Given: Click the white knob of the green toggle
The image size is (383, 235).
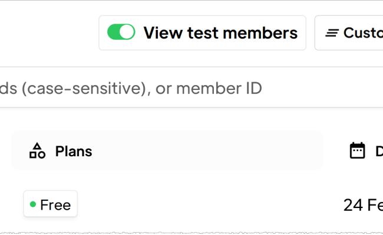Looking at the screenshot, I should tap(127, 32).
